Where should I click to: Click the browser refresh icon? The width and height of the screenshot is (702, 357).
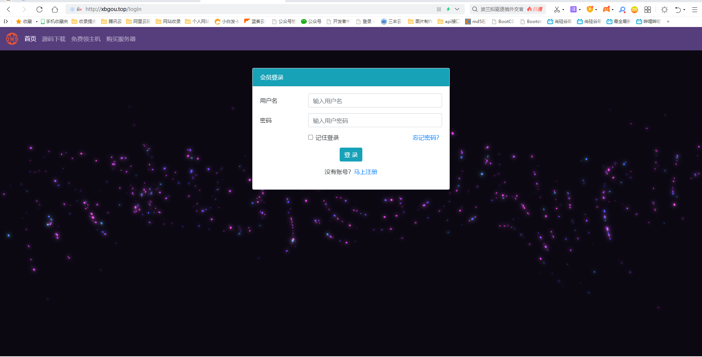pos(39,10)
